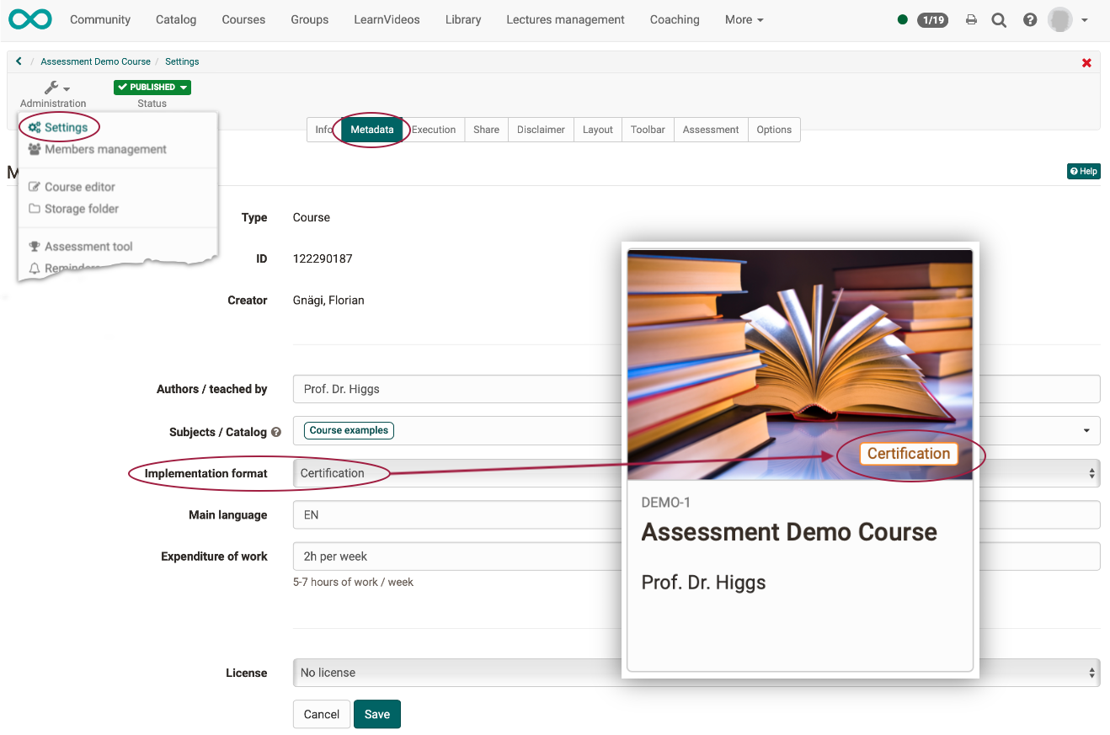Expand the Subjects / Catalog selector arrow

[1086, 431]
